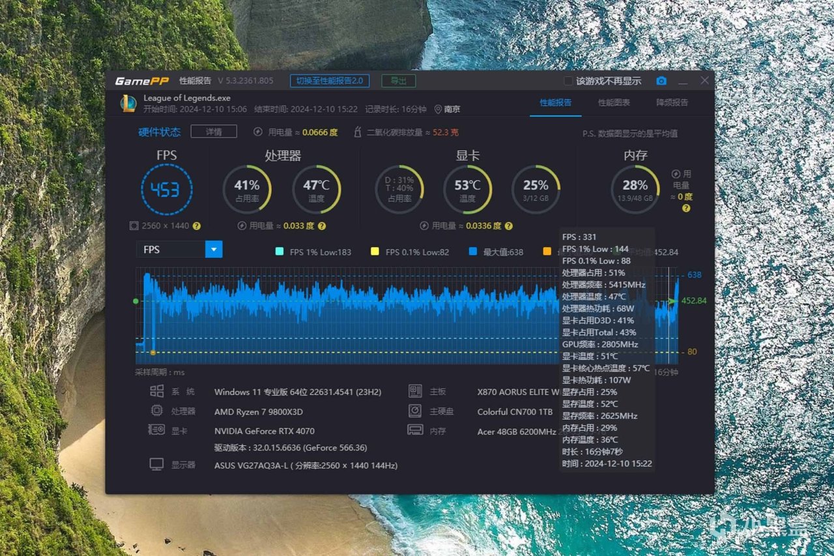Click the disk icon beside 主硬盘
This screenshot has height=556, width=834.
pos(415,411)
